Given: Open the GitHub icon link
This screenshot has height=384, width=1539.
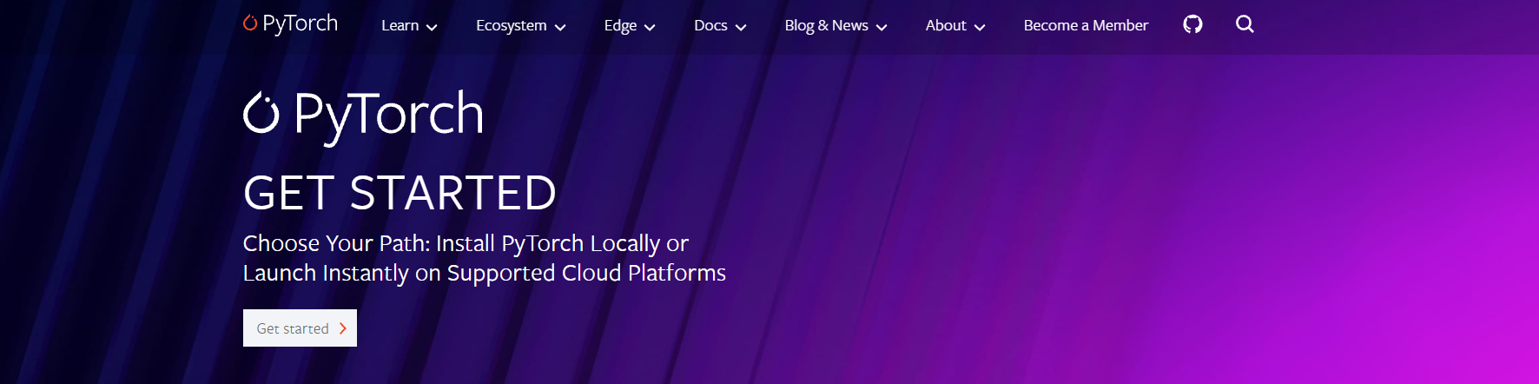Looking at the screenshot, I should [x=1192, y=24].
